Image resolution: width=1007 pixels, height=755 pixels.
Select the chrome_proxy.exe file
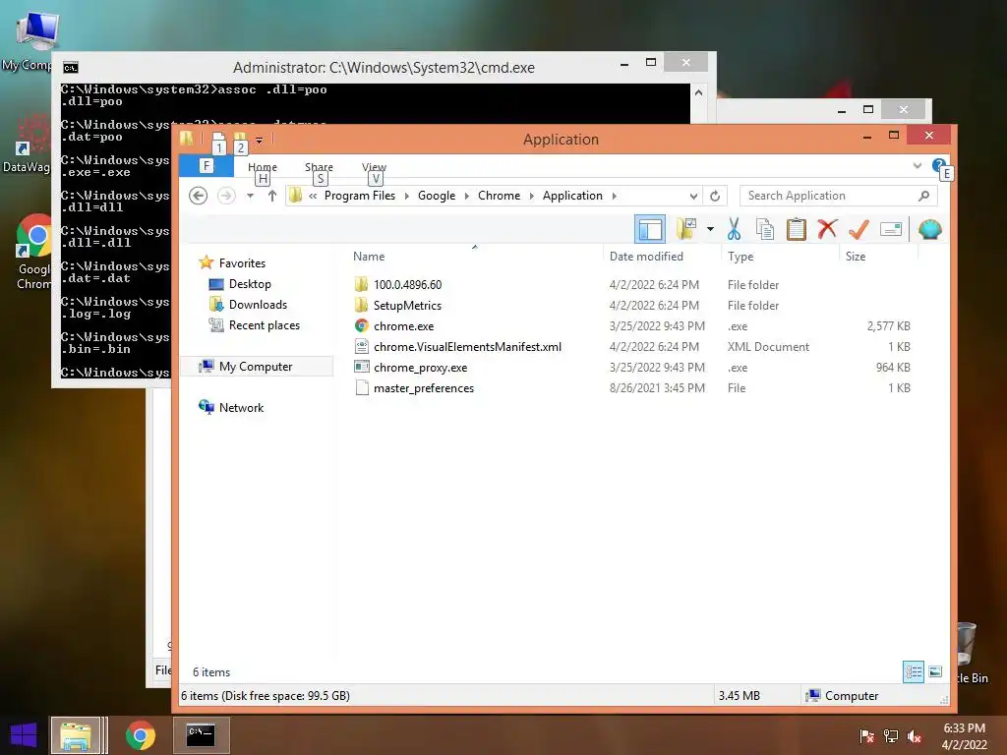click(420, 368)
